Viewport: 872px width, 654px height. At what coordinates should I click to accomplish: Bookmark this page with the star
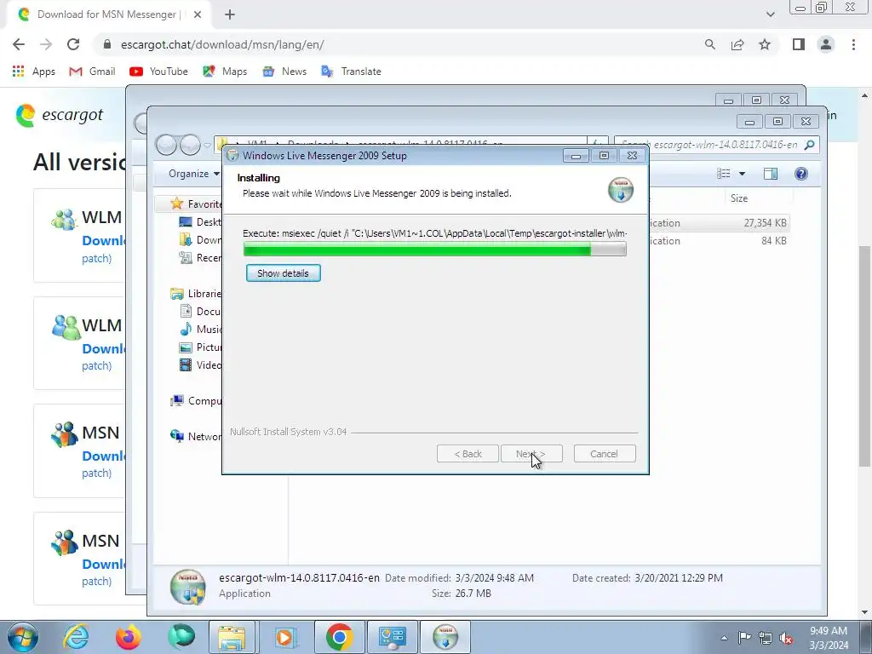coord(765,44)
